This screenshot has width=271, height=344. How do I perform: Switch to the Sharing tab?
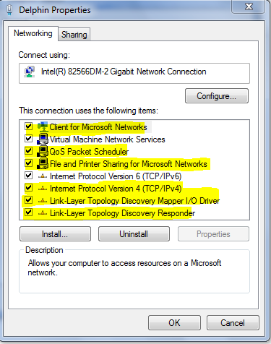[x=74, y=35]
